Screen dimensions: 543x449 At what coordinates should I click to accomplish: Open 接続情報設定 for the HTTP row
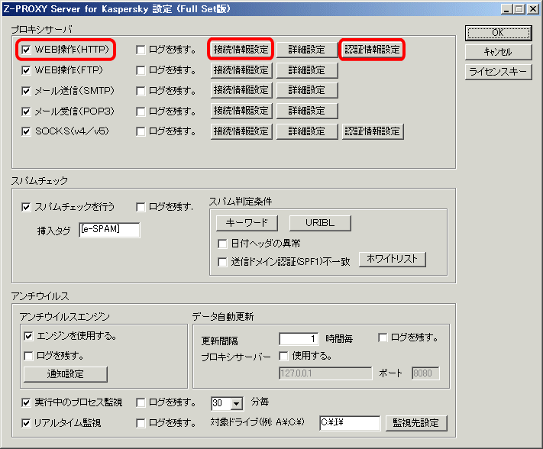[241, 50]
